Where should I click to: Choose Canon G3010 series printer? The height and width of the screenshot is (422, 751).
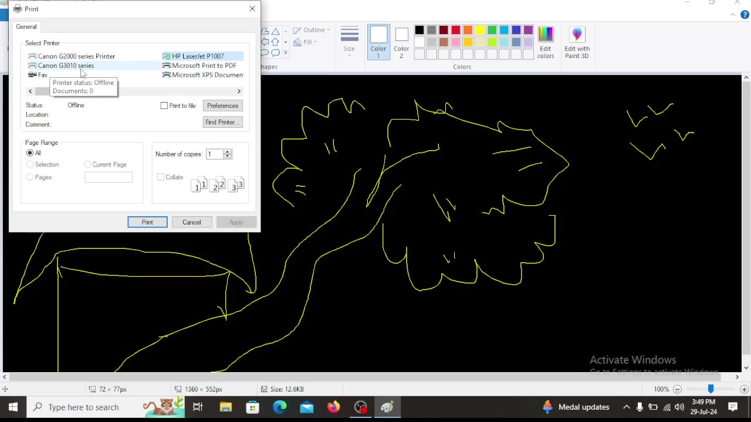(61, 66)
